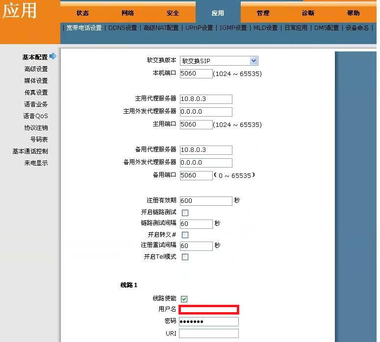
Task: Focus the 备用外发代理服务器 field
Action: (x=206, y=163)
